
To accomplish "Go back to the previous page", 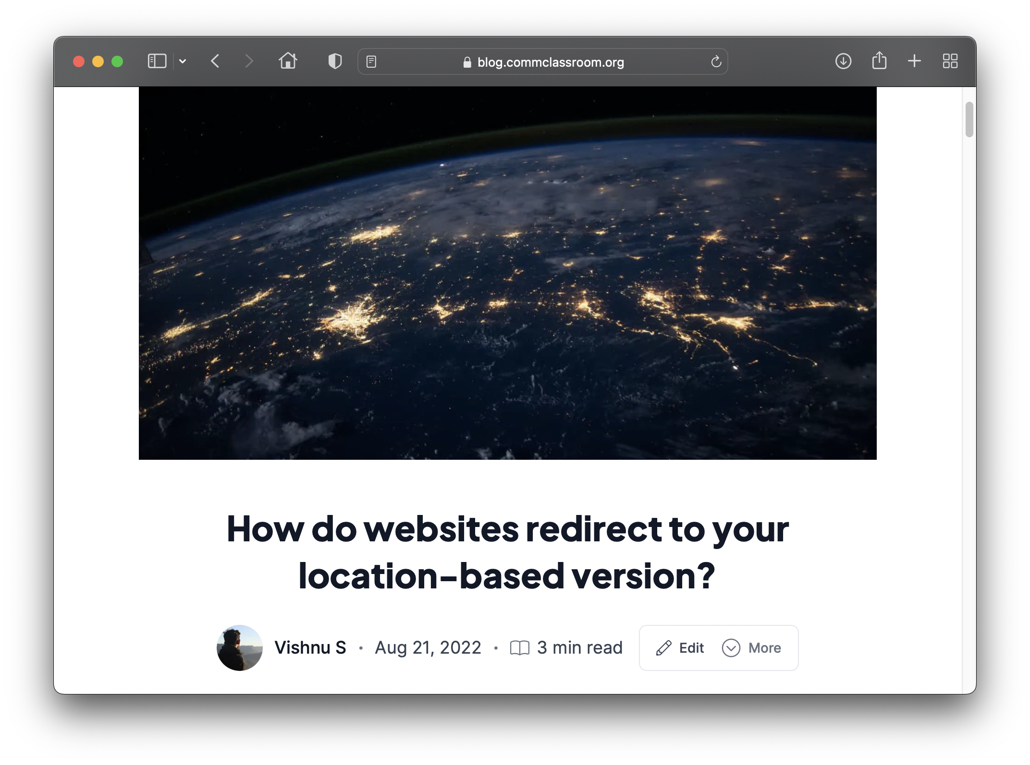I will point(215,61).
